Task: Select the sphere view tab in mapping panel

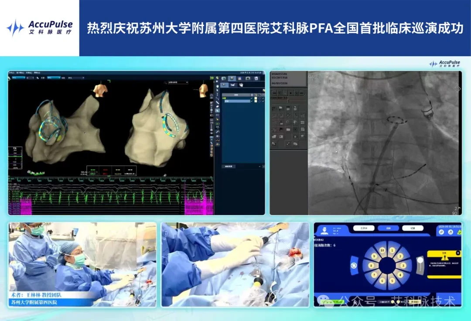Action: 232,78
